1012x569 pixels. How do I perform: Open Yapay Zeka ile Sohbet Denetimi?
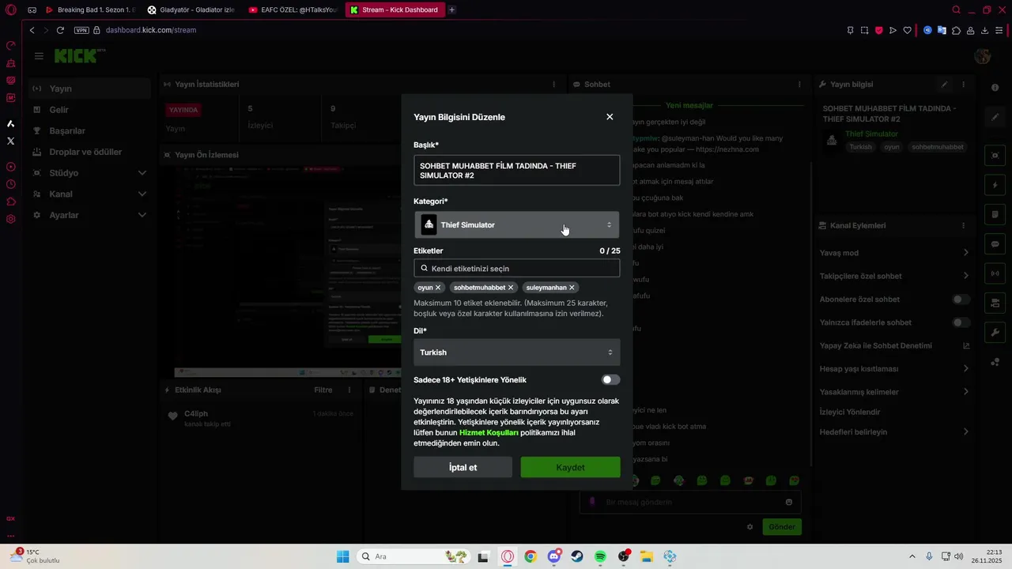point(893,345)
